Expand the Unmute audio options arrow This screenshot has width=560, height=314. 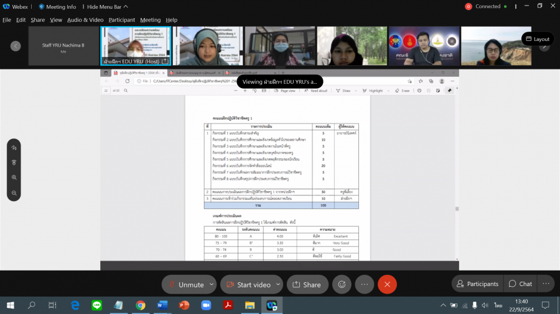(x=212, y=284)
